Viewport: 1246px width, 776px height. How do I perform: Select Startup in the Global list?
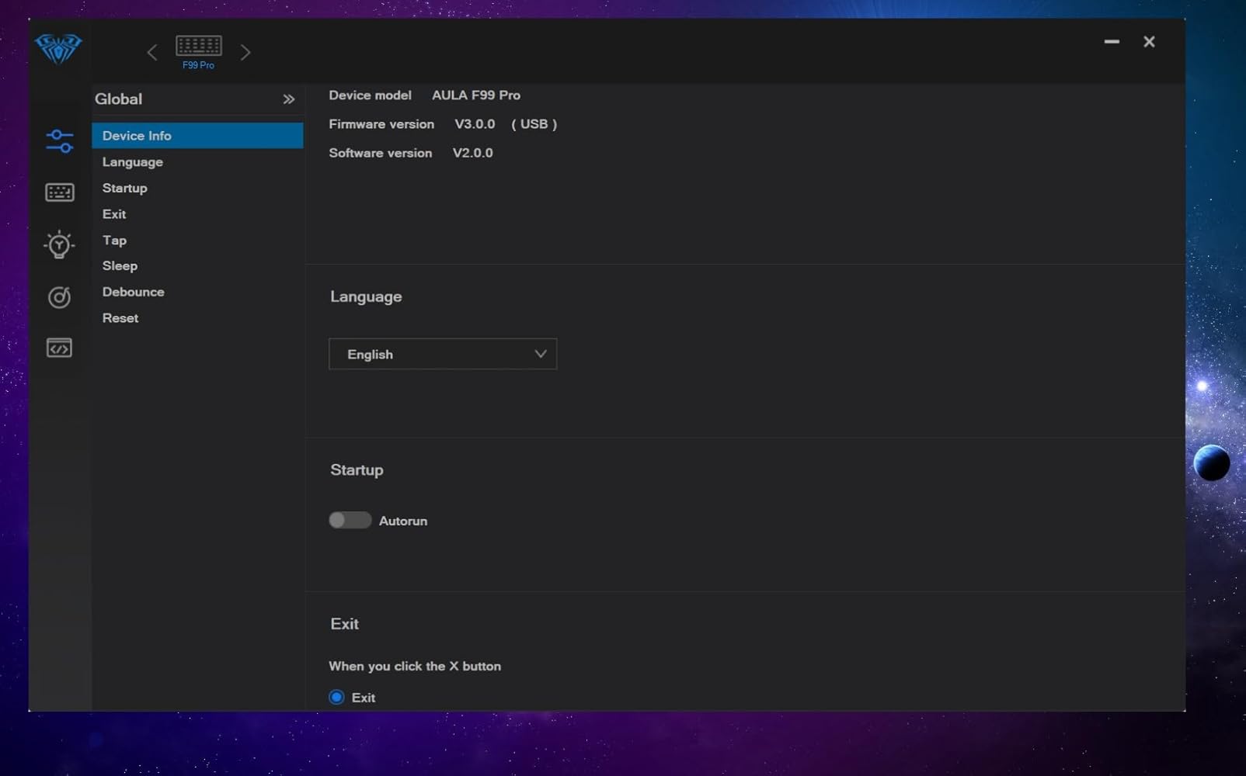coord(124,189)
